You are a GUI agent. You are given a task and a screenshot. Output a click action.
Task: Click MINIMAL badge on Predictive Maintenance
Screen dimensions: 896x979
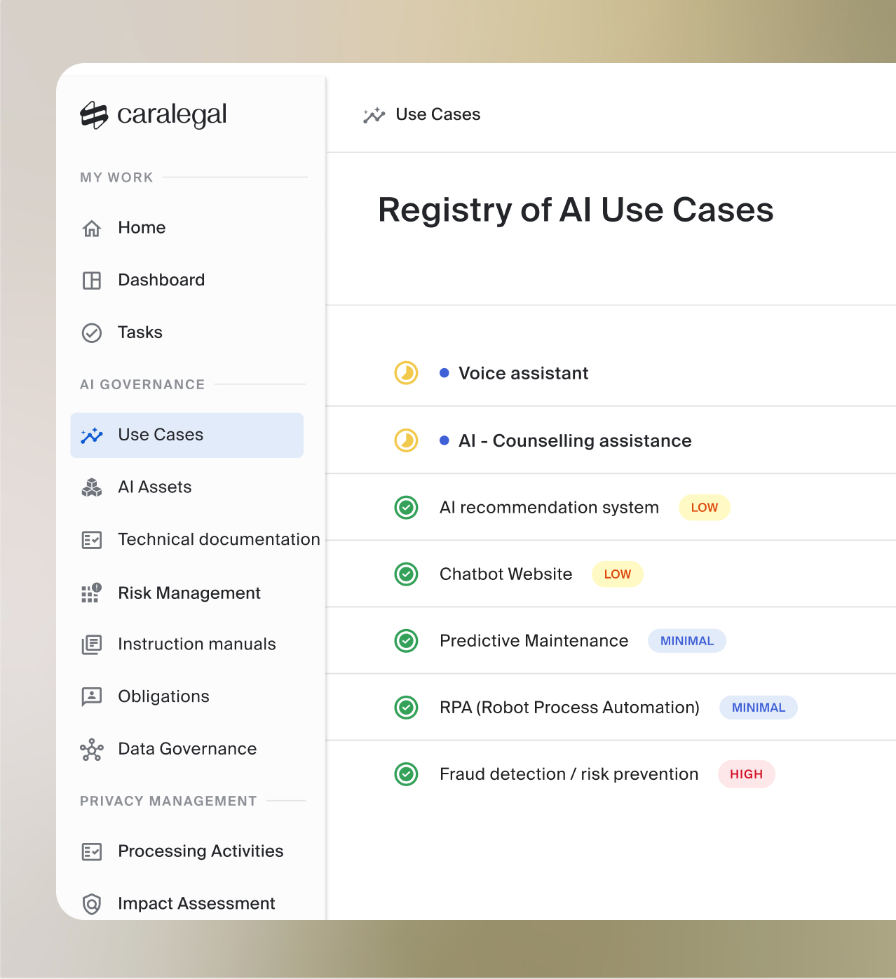(687, 641)
